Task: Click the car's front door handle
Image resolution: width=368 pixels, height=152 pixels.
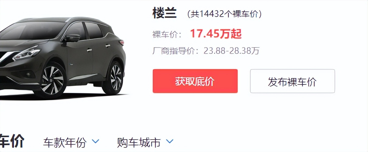Action: 89,50
